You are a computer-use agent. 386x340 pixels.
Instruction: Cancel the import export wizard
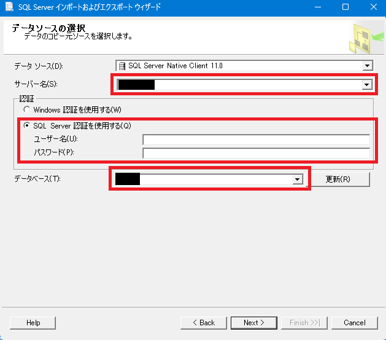[355, 323]
